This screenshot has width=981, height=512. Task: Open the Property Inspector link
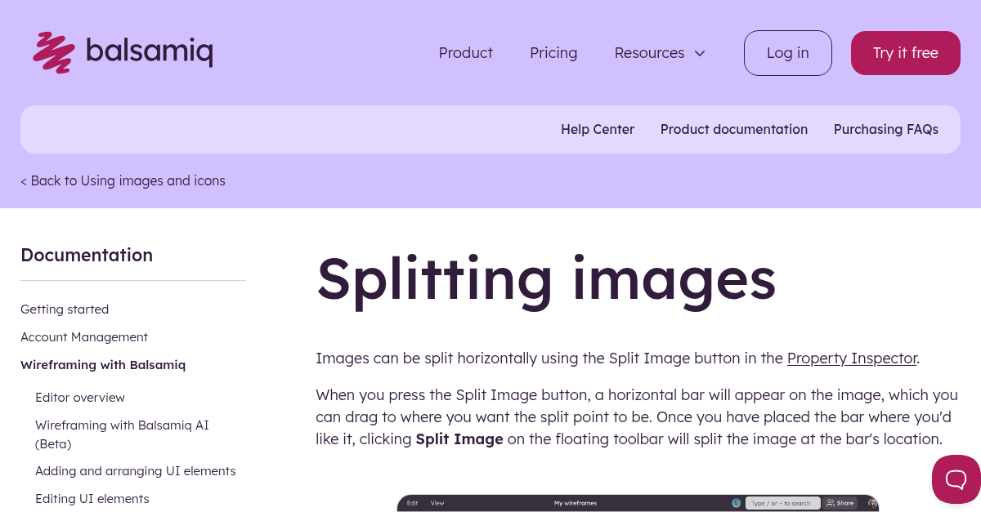point(852,358)
